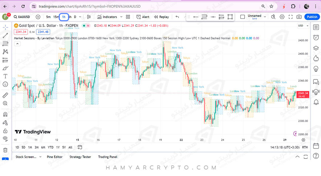Open quick search icon in top toolbar
This screenshot has height=176, width=321.
[x=273, y=17]
